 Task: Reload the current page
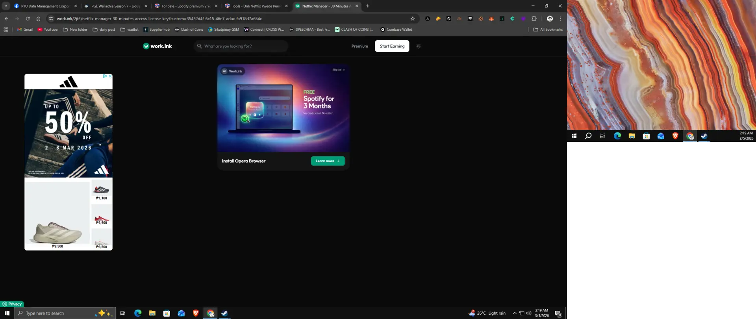28,19
